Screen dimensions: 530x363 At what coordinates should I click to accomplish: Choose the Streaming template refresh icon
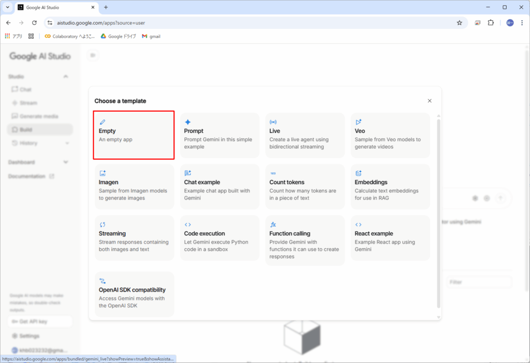(x=102, y=224)
